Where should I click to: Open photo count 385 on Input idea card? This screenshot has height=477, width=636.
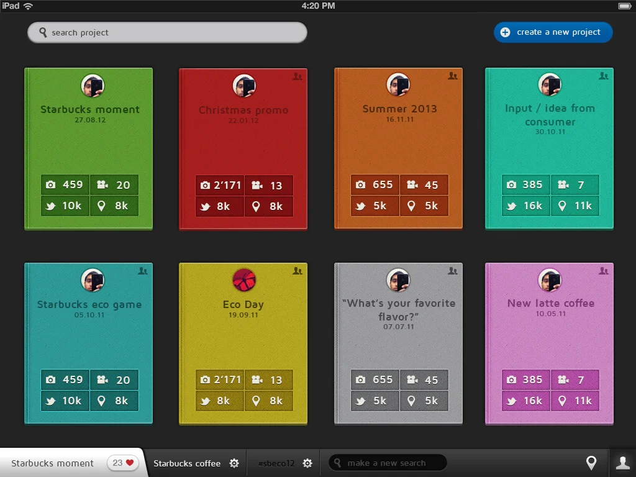525,185
